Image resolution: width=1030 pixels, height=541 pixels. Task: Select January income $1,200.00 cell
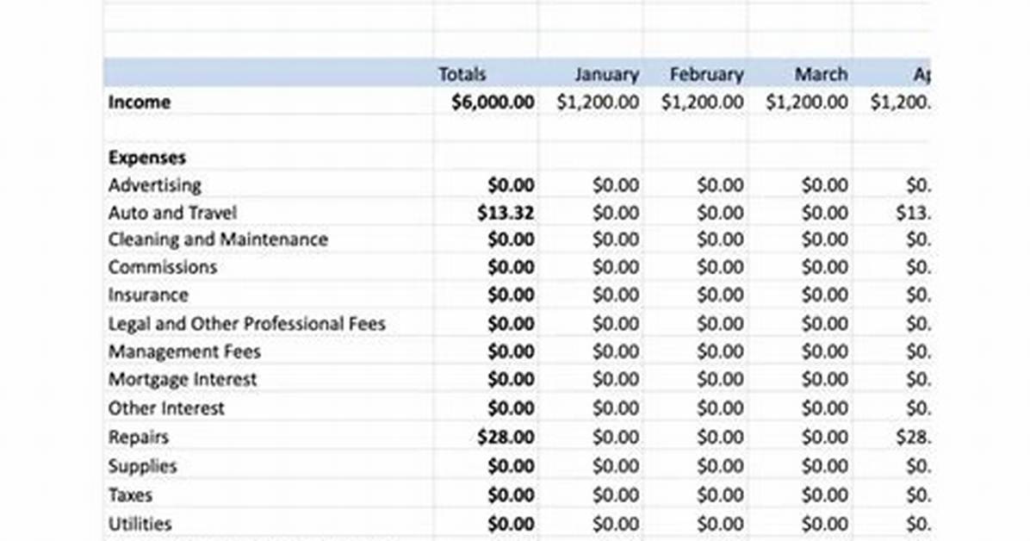pyautogui.click(x=598, y=103)
